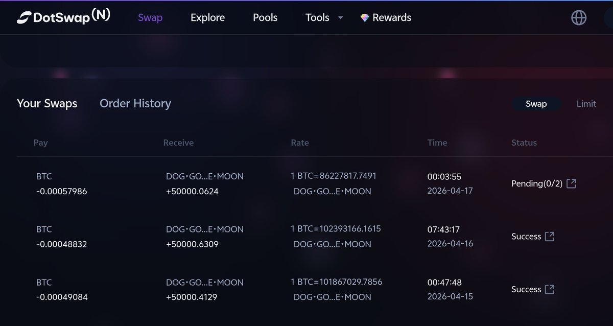Click date 2026-04-16
Image resolution: width=613 pixels, height=326 pixels.
pyautogui.click(x=450, y=244)
